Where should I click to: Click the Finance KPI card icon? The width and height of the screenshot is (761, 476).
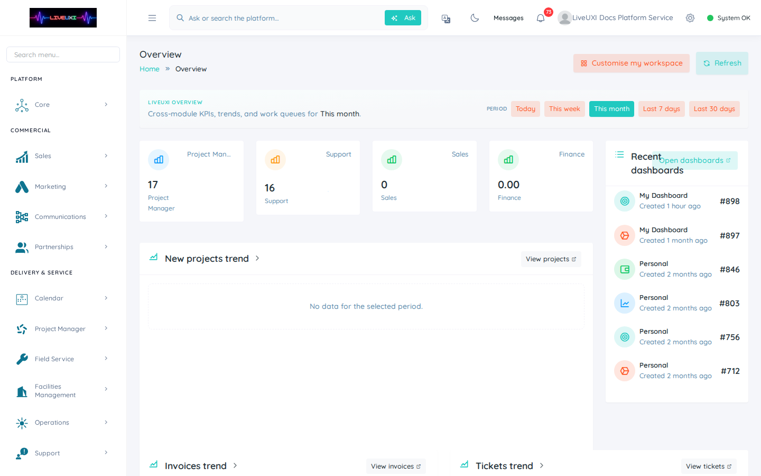[508, 160]
